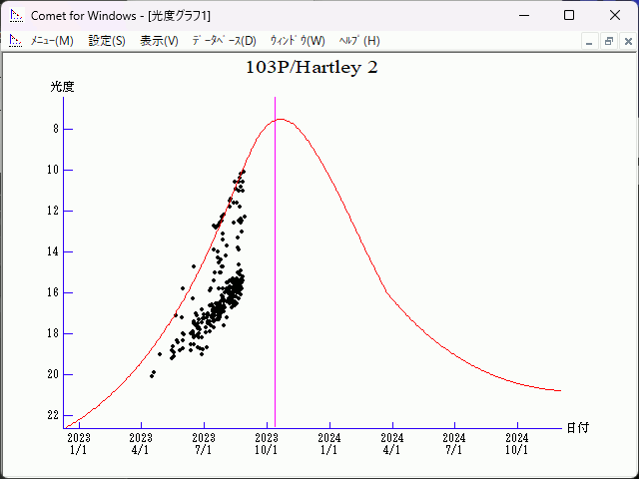The image size is (639, 479).
Task: Click the magnitude 22 axis label
Action: point(53,415)
